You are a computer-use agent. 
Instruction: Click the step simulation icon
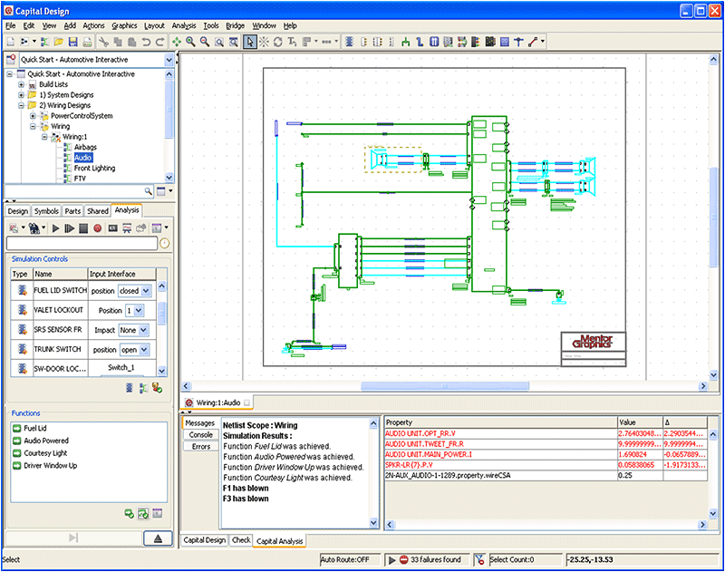71,228
